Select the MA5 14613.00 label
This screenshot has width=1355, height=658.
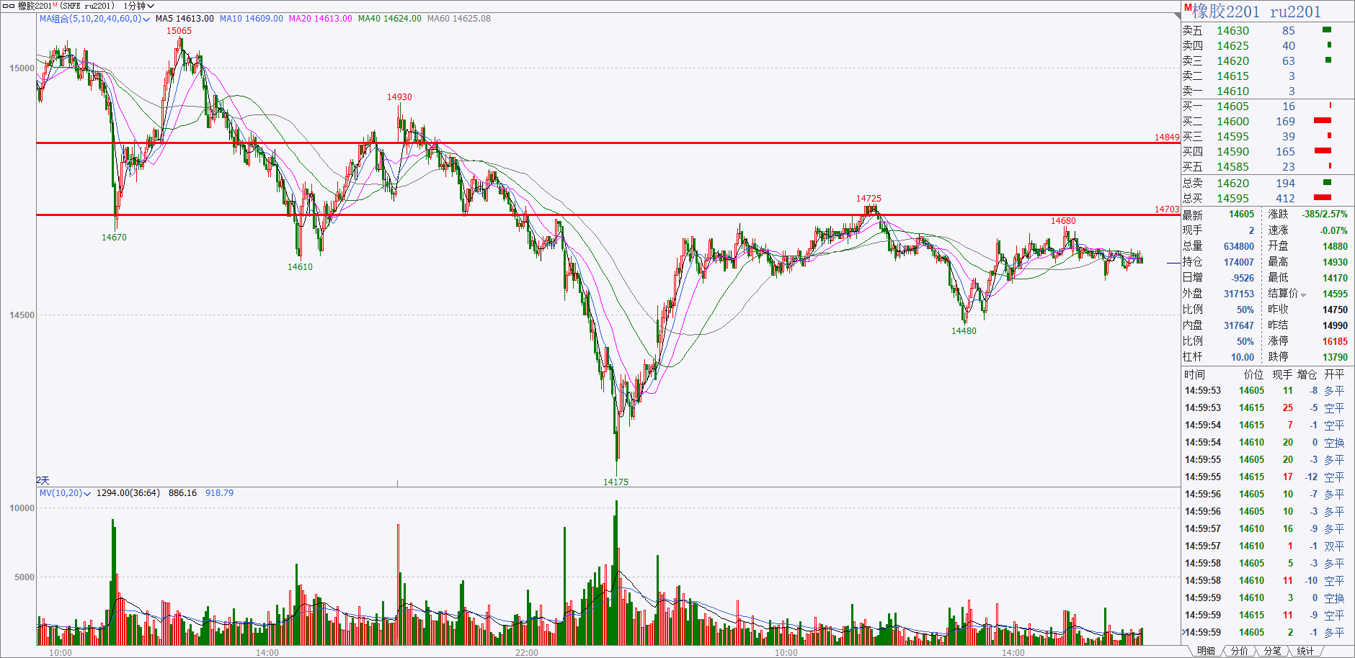tap(185, 19)
